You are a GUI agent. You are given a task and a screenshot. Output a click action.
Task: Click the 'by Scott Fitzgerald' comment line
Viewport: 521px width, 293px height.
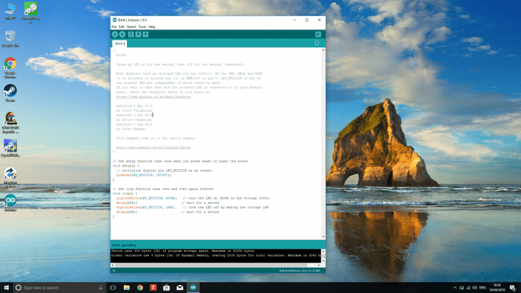click(135, 111)
